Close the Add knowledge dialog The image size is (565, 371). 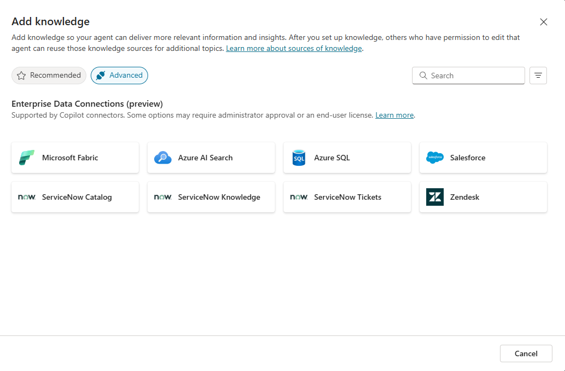(x=543, y=22)
